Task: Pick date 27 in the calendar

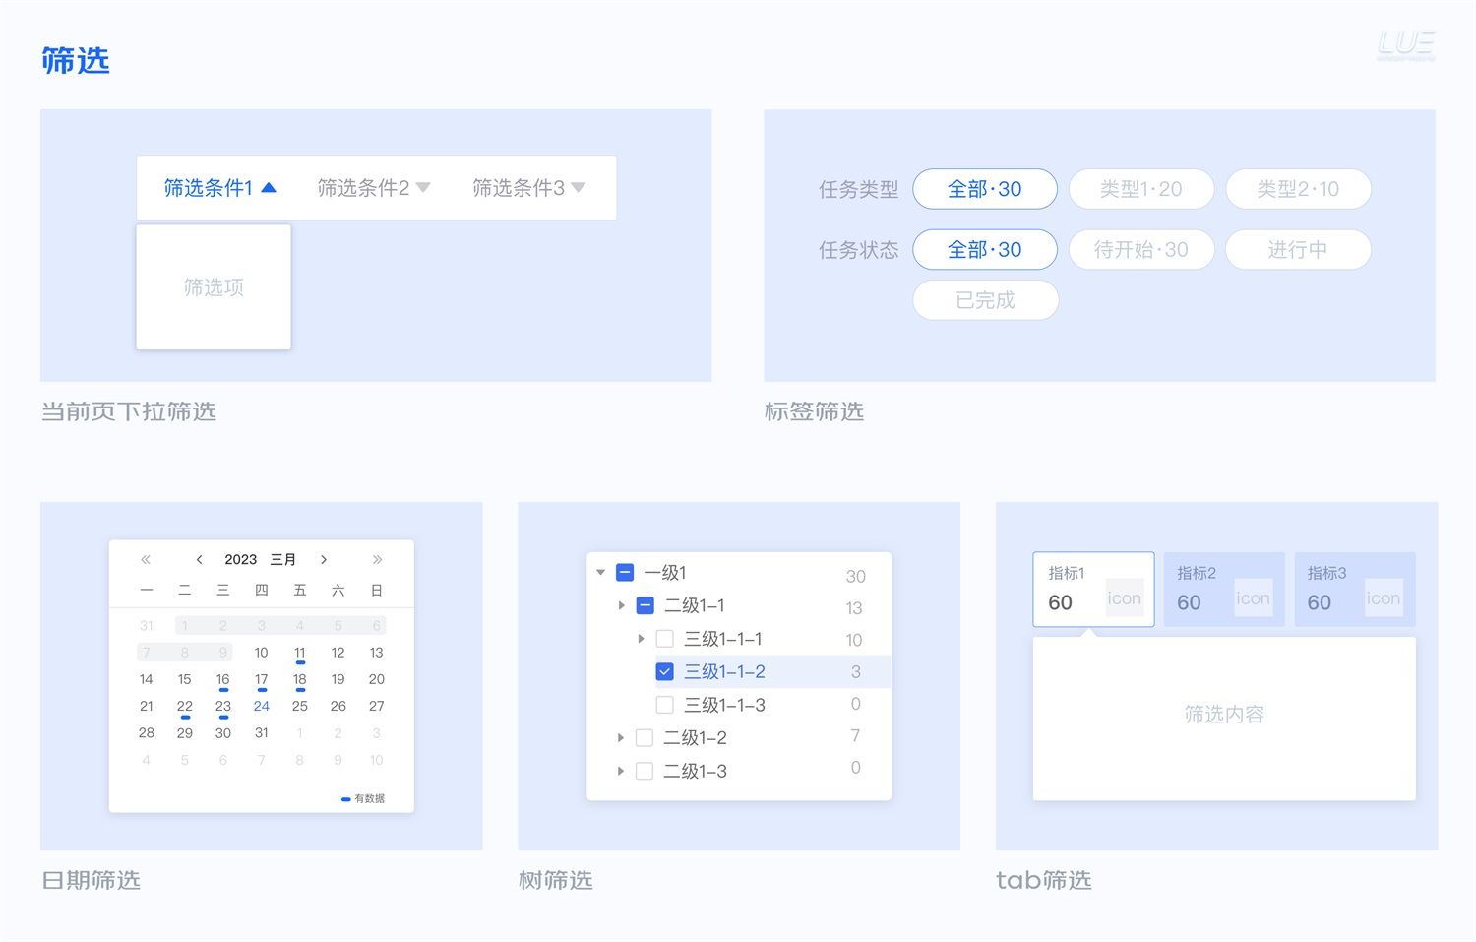Action: [377, 706]
